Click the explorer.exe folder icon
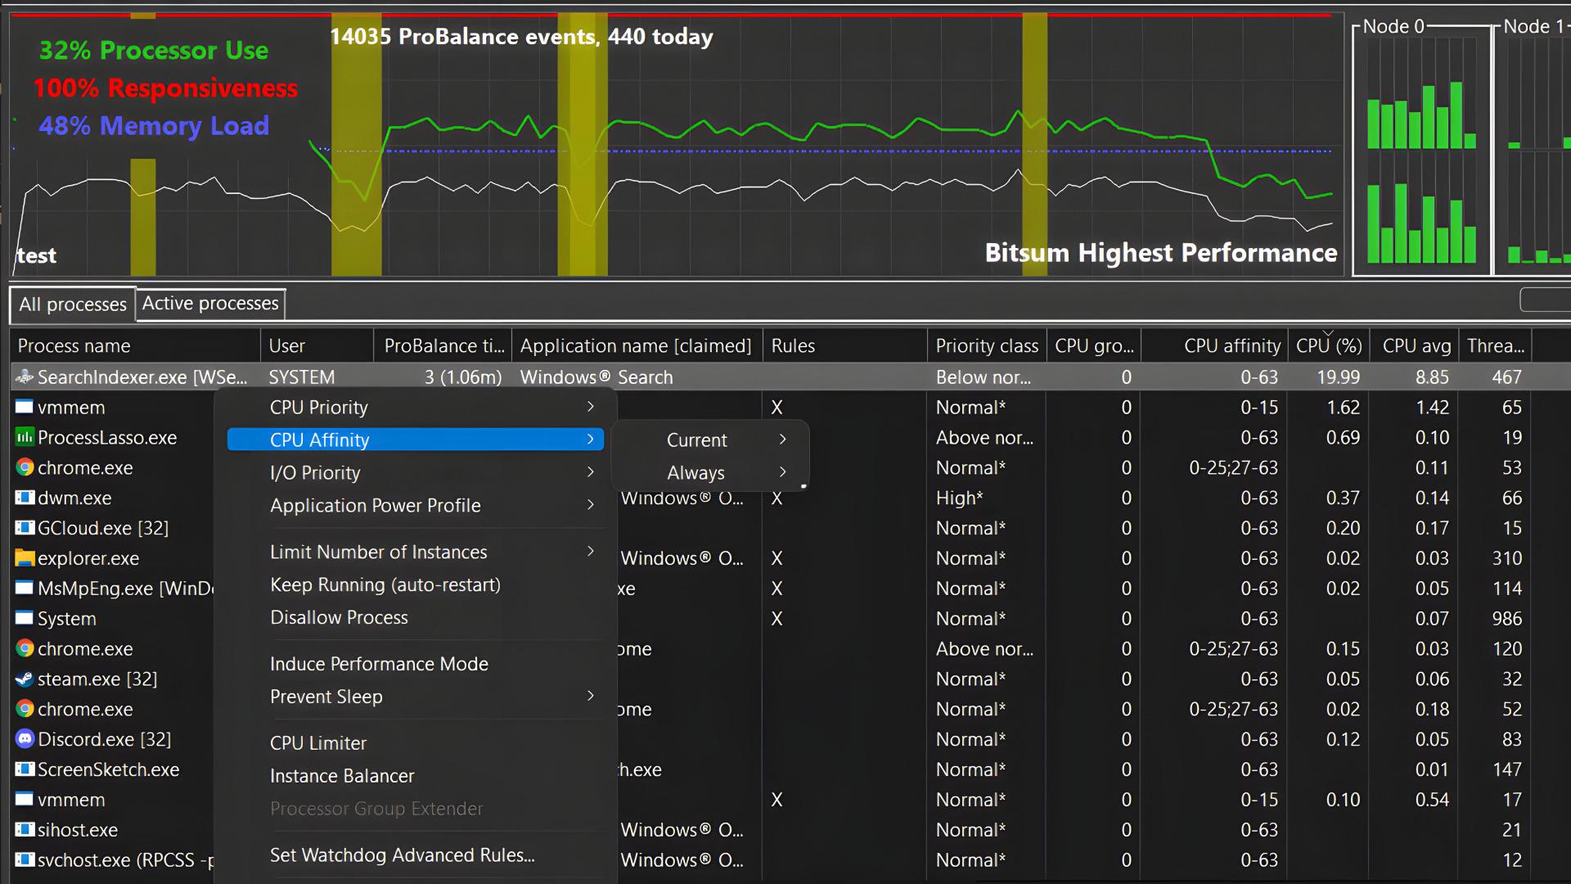 [x=25, y=558]
